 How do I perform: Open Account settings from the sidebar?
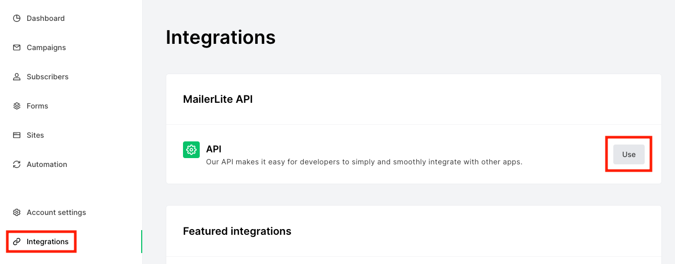pyautogui.click(x=56, y=212)
